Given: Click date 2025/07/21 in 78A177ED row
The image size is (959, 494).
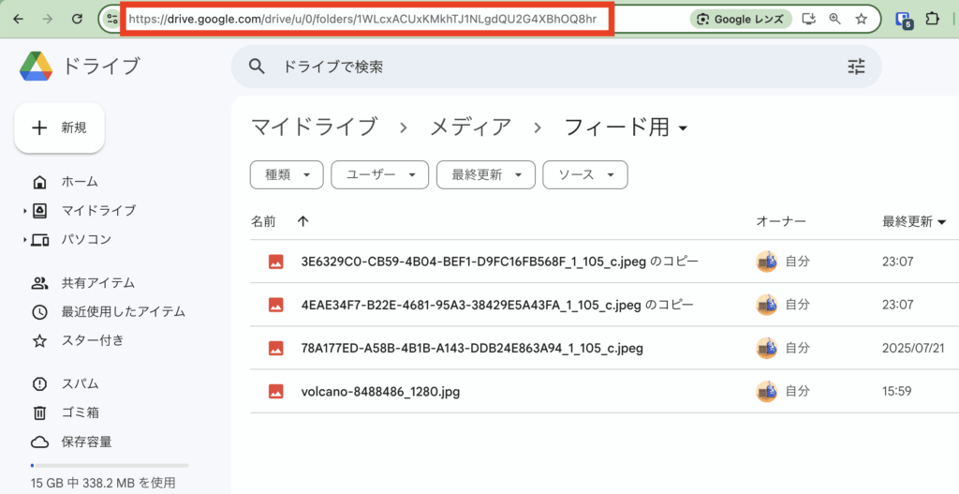Looking at the screenshot, I should click(913, 349).
